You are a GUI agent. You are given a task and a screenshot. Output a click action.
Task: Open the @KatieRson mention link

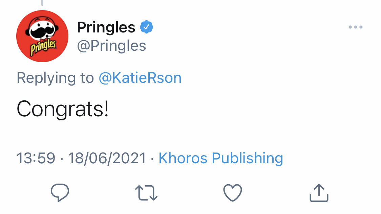pyautogui.click(x=140, y=78)
